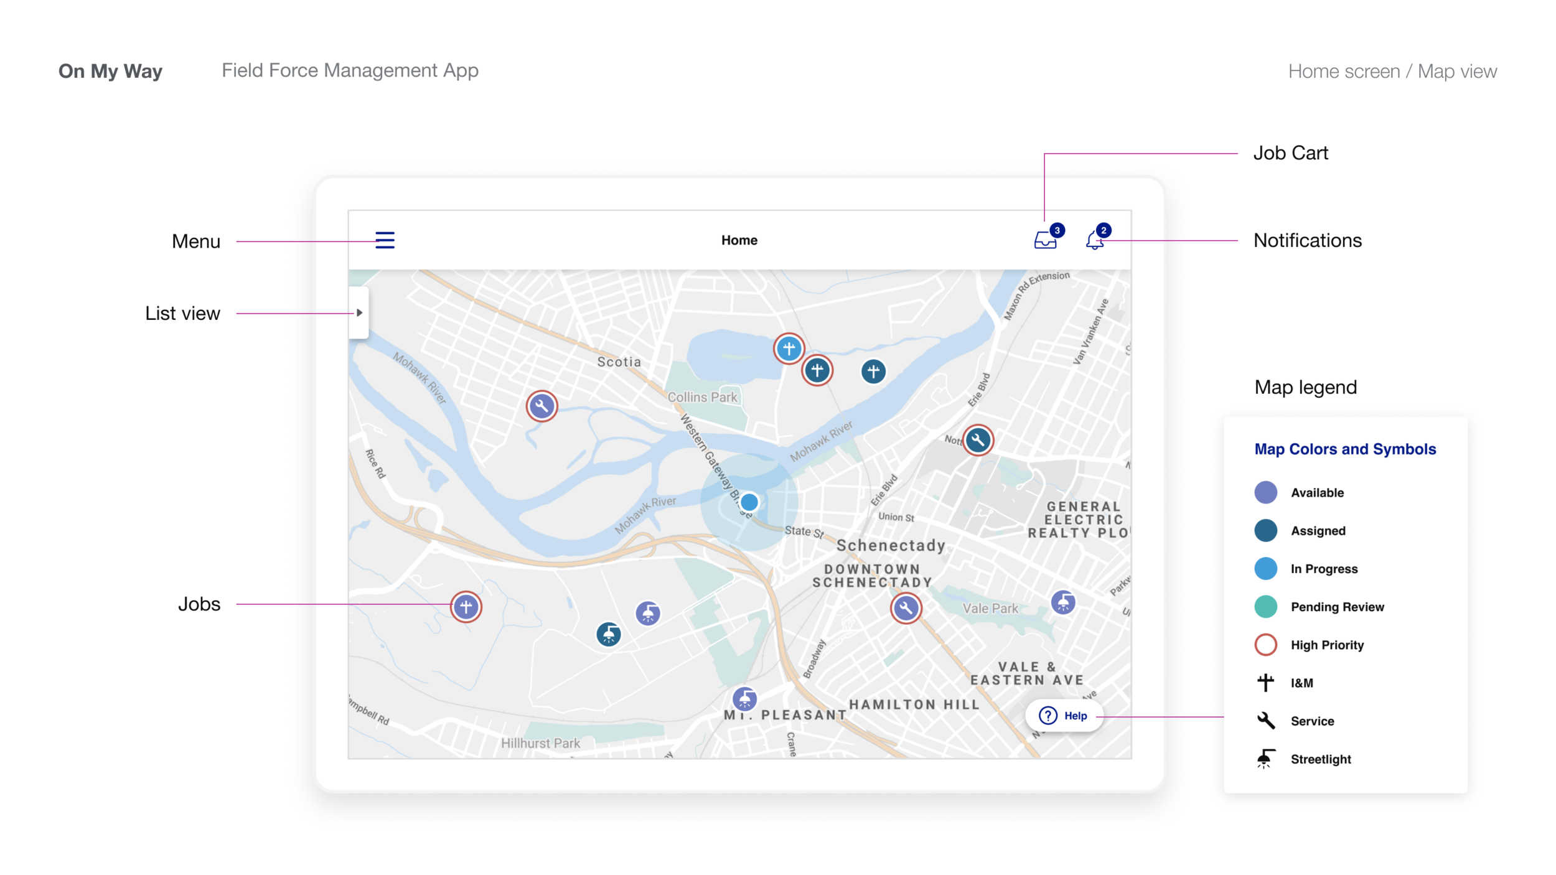Select the dark assigned streetlight marker
Screen dimensions: 1556x875
point(609,635)
